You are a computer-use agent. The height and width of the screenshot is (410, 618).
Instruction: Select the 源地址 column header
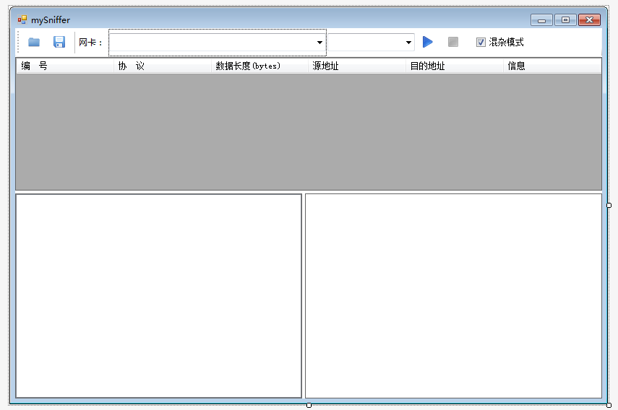(357, 66)
